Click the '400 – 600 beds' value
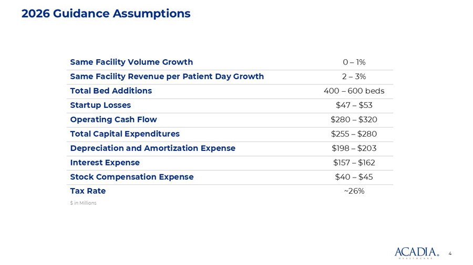Viewport: 473px width, 265px height. tap(354, 91)
